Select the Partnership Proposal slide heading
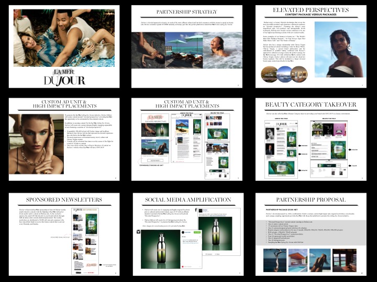This screenshot has width=377, height=282. (x=312, y=199)
